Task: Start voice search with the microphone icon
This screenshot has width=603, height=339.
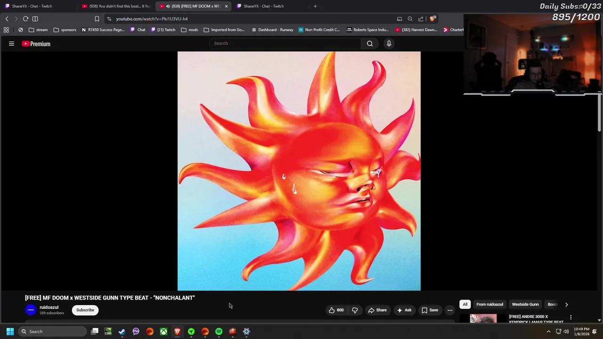Action: tap(389, 43)
